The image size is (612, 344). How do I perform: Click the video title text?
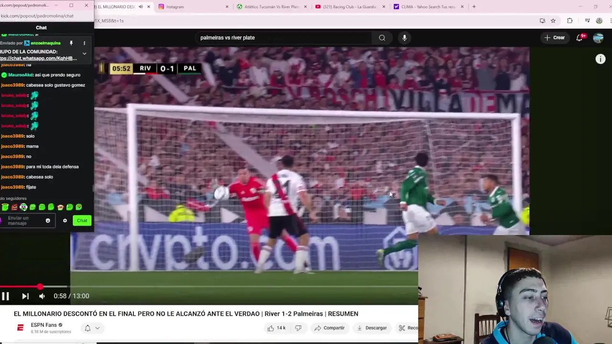[x=186, y=314]
